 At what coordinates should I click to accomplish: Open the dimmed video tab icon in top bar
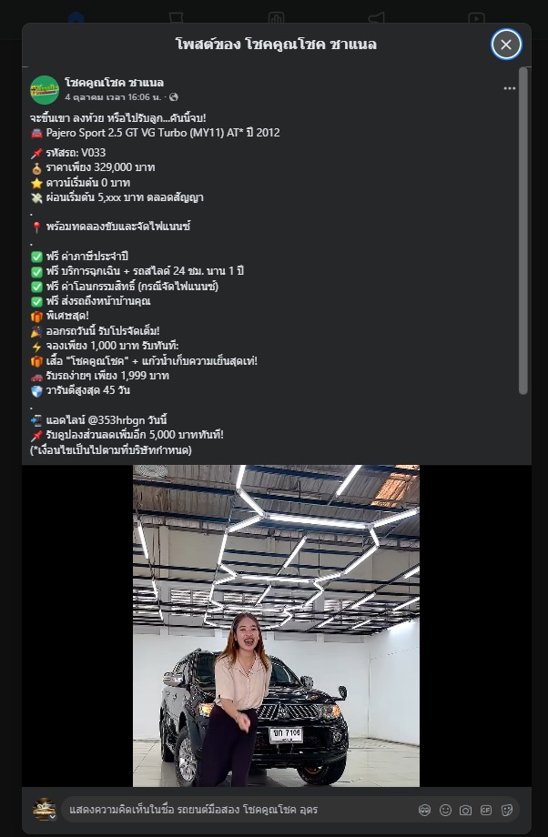pyautogui.click(x=476, y=17)
